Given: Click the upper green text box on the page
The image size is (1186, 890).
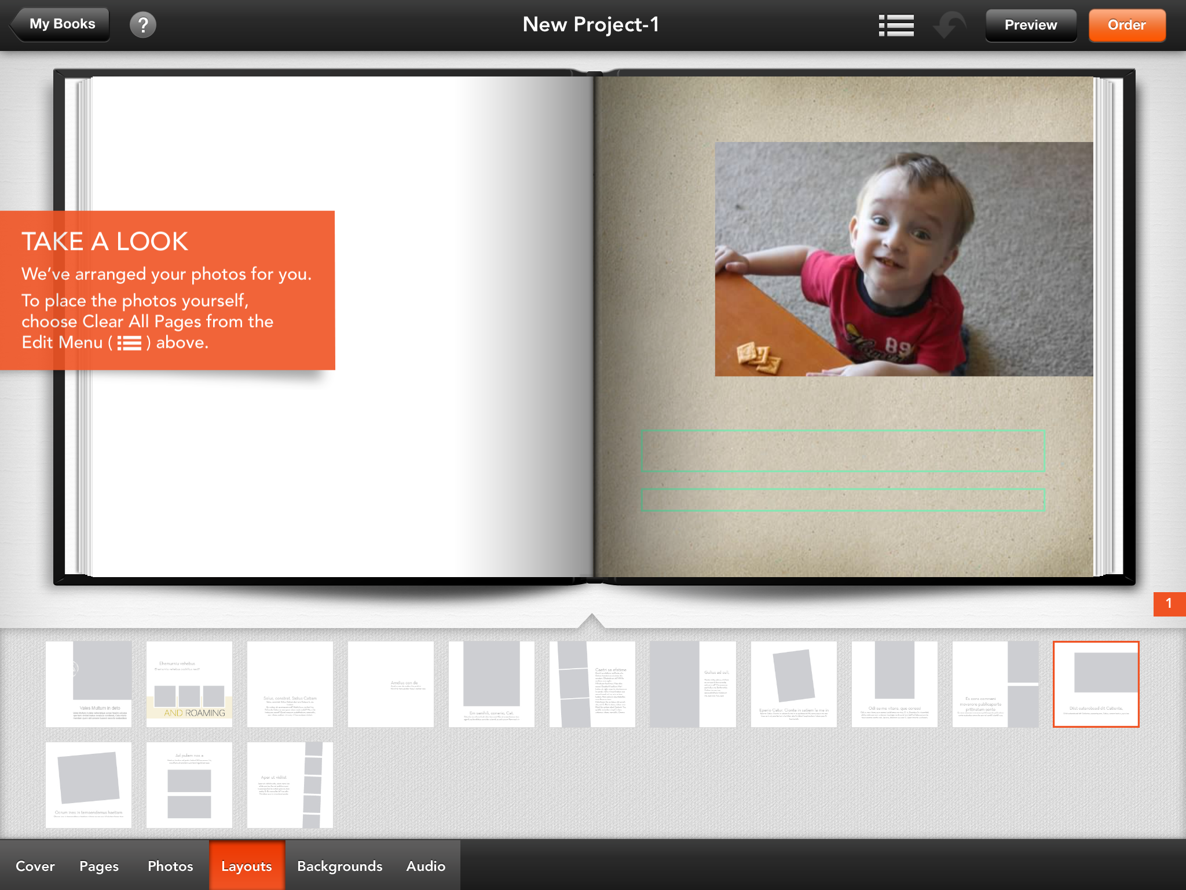Looking at the screenshot, I should pyautogui.click(x=843, y=451).
